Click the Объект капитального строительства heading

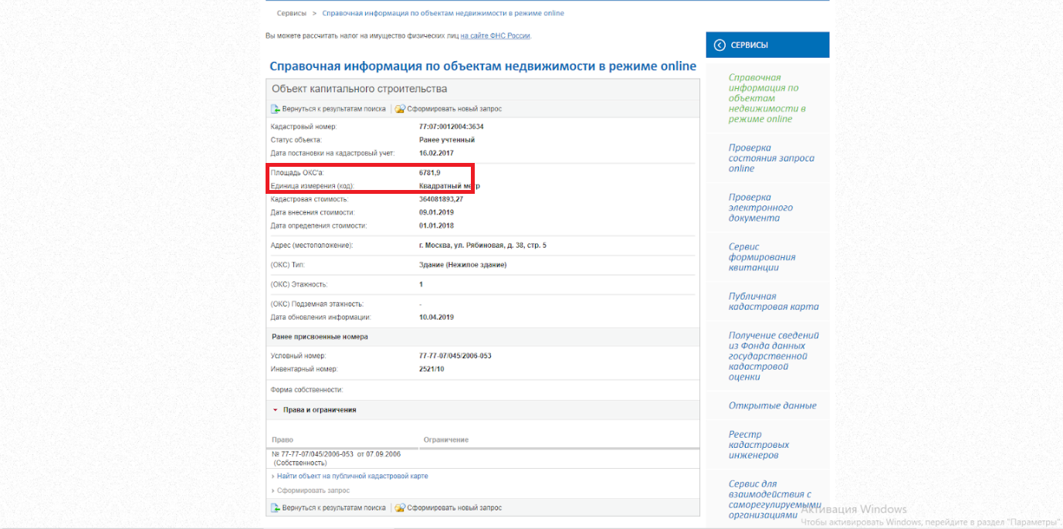[x=359, y=89]
